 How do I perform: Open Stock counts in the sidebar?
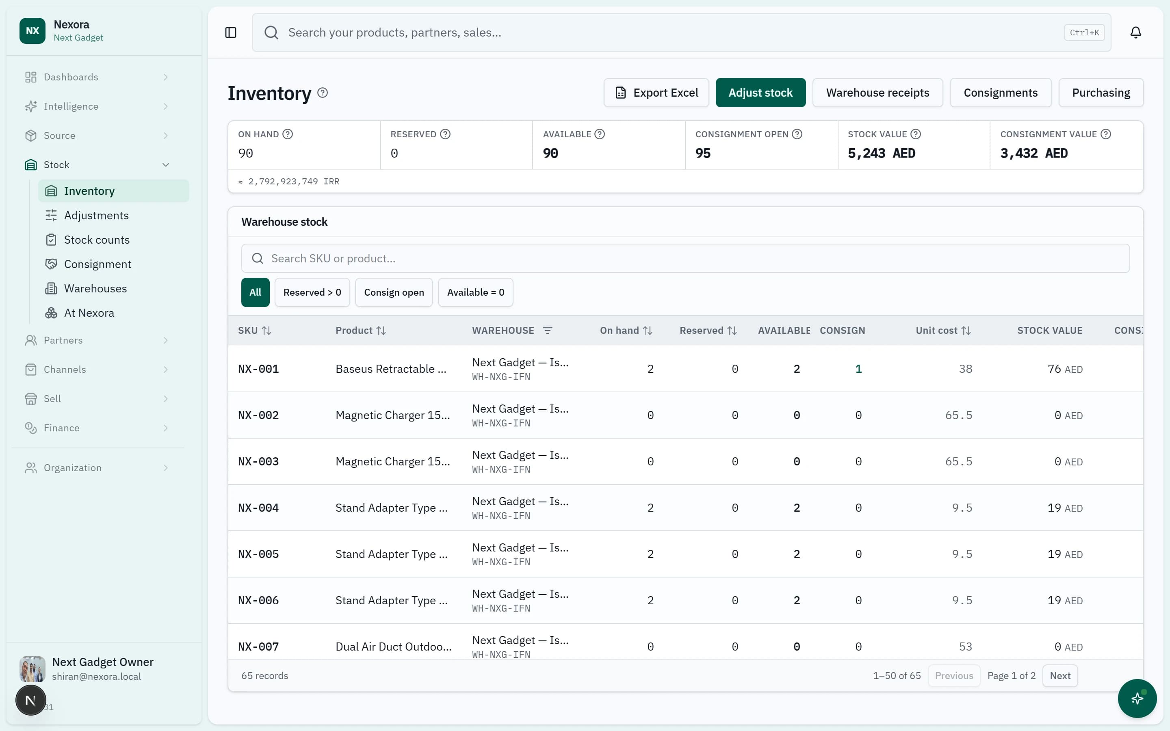(114, 240)
